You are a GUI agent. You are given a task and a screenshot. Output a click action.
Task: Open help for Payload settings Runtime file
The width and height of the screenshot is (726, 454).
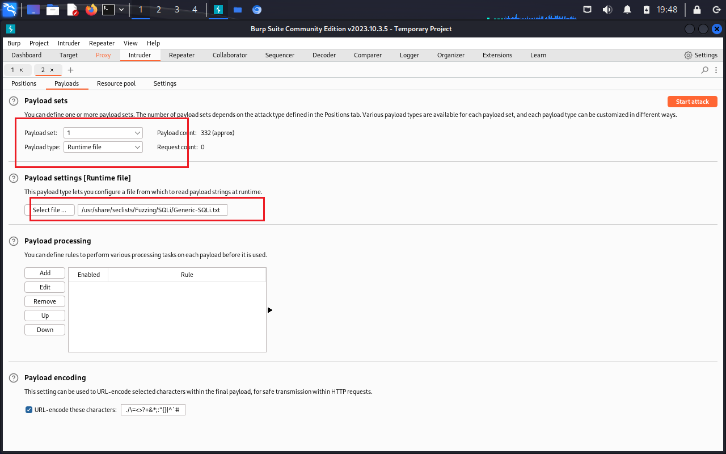point(14,178)
